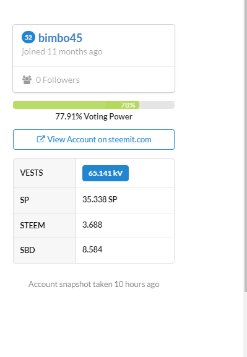Click the 8.584 SBD balance value

point(92,249)
